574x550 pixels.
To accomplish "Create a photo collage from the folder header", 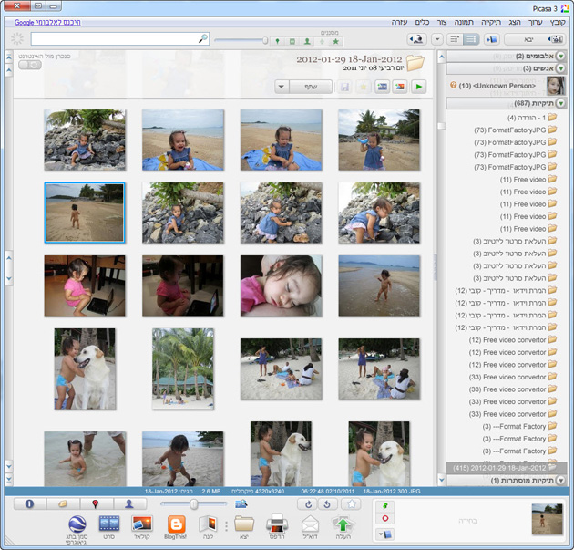I will (400, 87).
